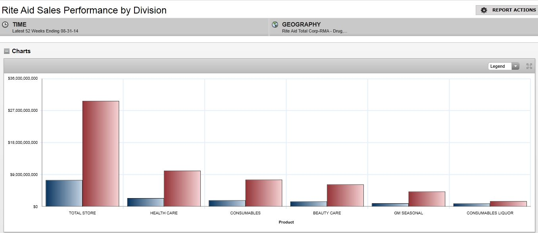Click the globe icon beside GEOGRAPHY
The width and height of the screenshot is (538, 233).
coord(275,25)
